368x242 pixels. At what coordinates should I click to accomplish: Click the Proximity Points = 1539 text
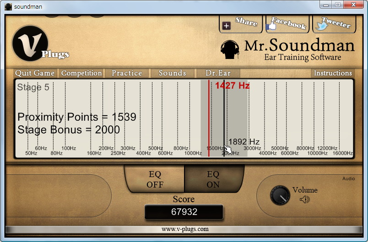(x=77, y=117)
